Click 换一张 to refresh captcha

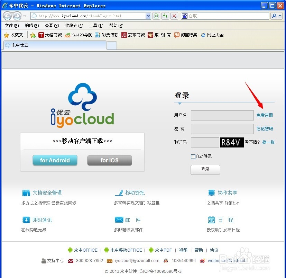click(268, 142)
